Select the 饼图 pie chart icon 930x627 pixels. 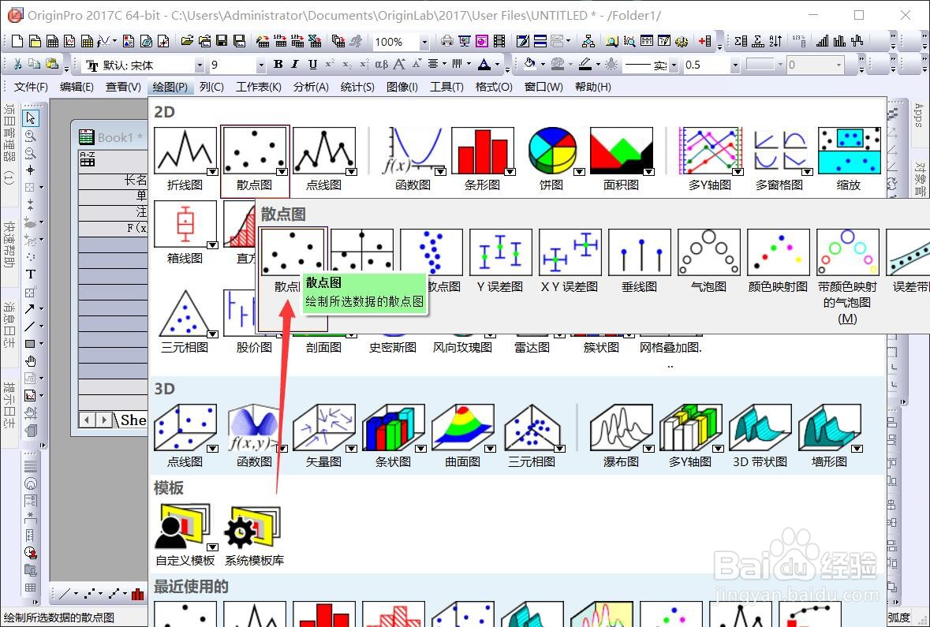coord(551,151)
